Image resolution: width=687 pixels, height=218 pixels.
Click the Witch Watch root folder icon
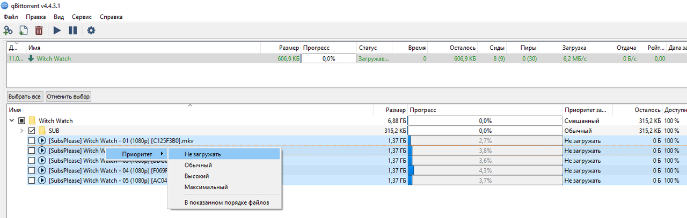click(x=32, y=121)
